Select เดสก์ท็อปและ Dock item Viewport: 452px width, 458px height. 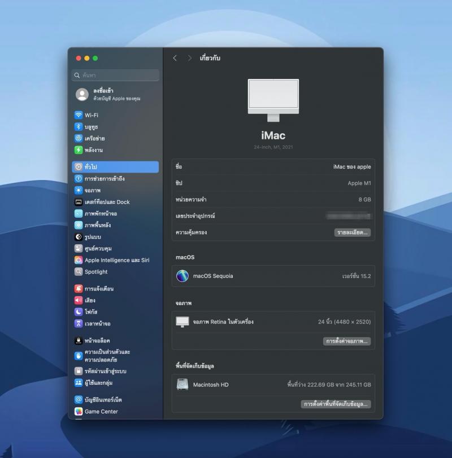107,202
